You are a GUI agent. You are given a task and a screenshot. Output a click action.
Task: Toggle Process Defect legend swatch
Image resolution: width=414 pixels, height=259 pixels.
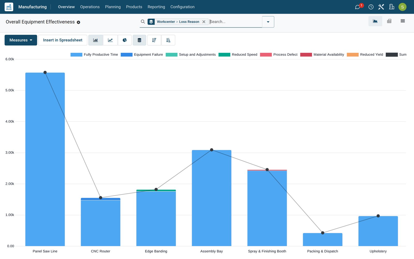(266, 55)
